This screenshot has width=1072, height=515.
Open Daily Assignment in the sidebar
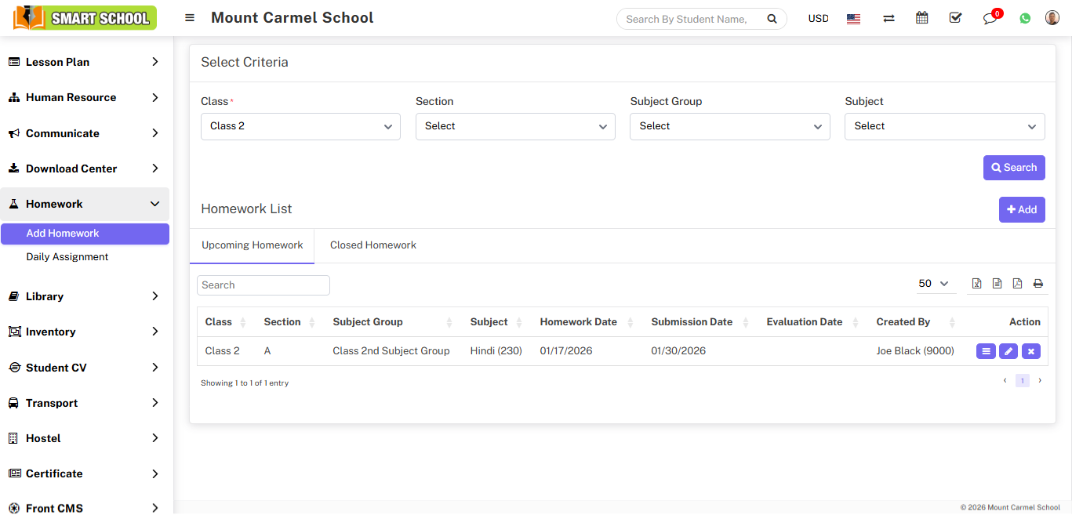(x=67, y=257)
